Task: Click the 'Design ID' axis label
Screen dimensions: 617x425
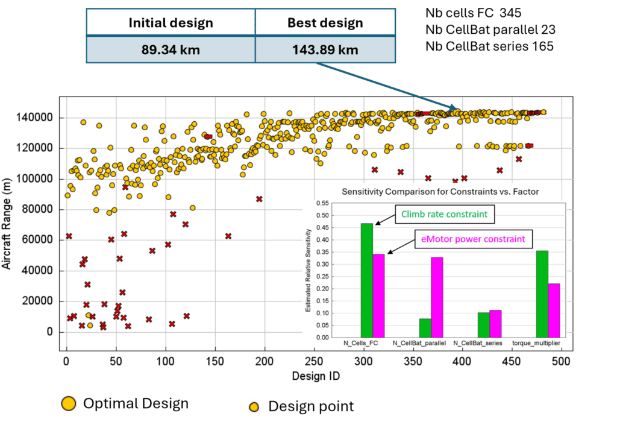Action: coord(316,376)
